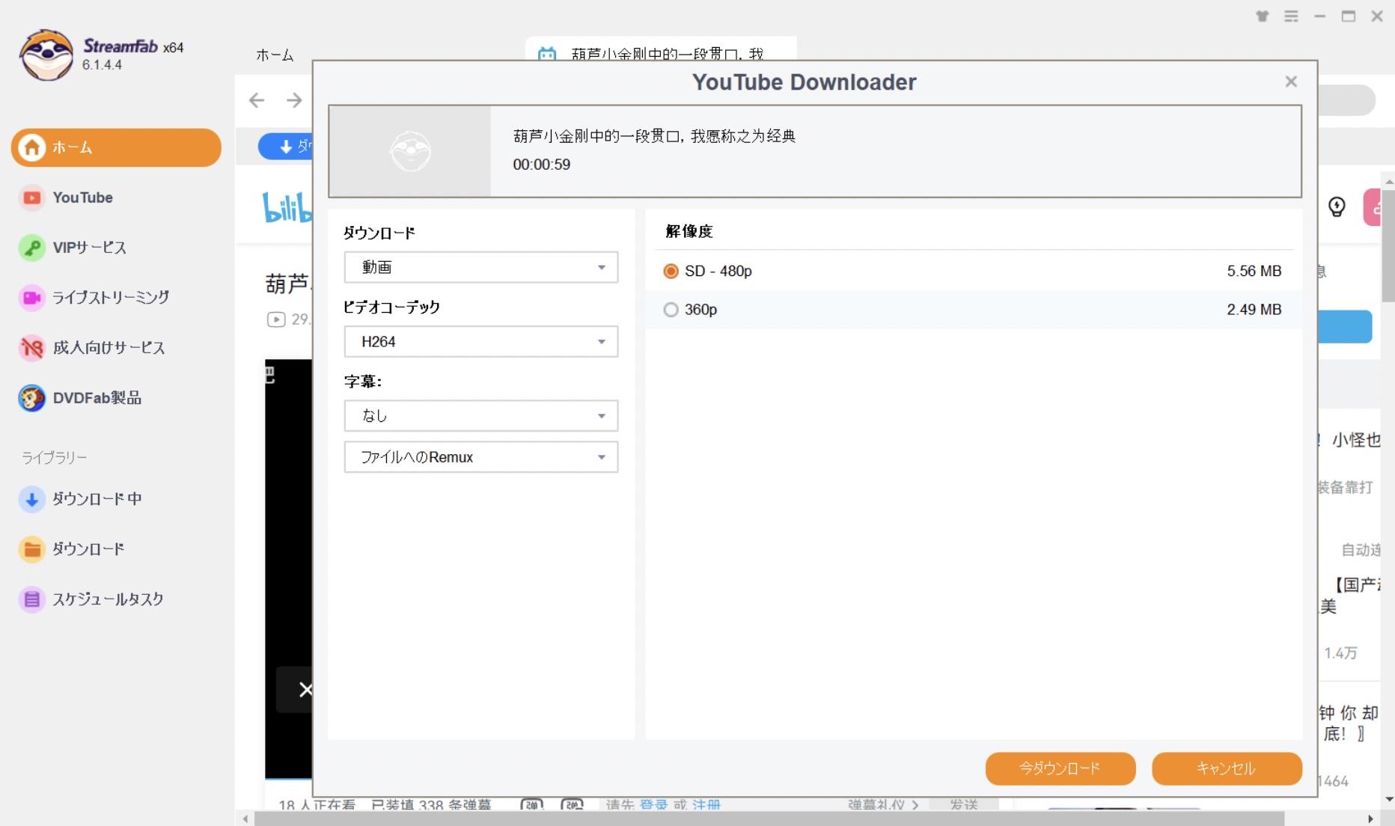The width and height of the screenshot is (1395, 826).
Task: Click 今ダウンロード button
Action: pyautogui.click(x=1060, y=768)
